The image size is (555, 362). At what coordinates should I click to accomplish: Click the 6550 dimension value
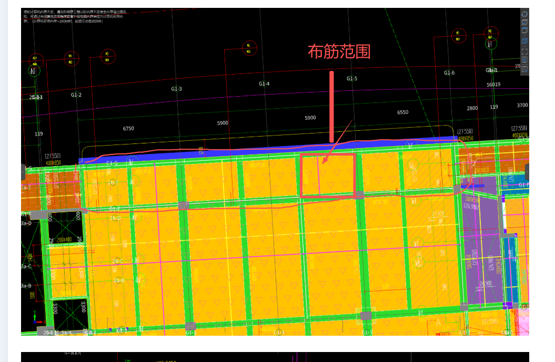coord(403,112)
